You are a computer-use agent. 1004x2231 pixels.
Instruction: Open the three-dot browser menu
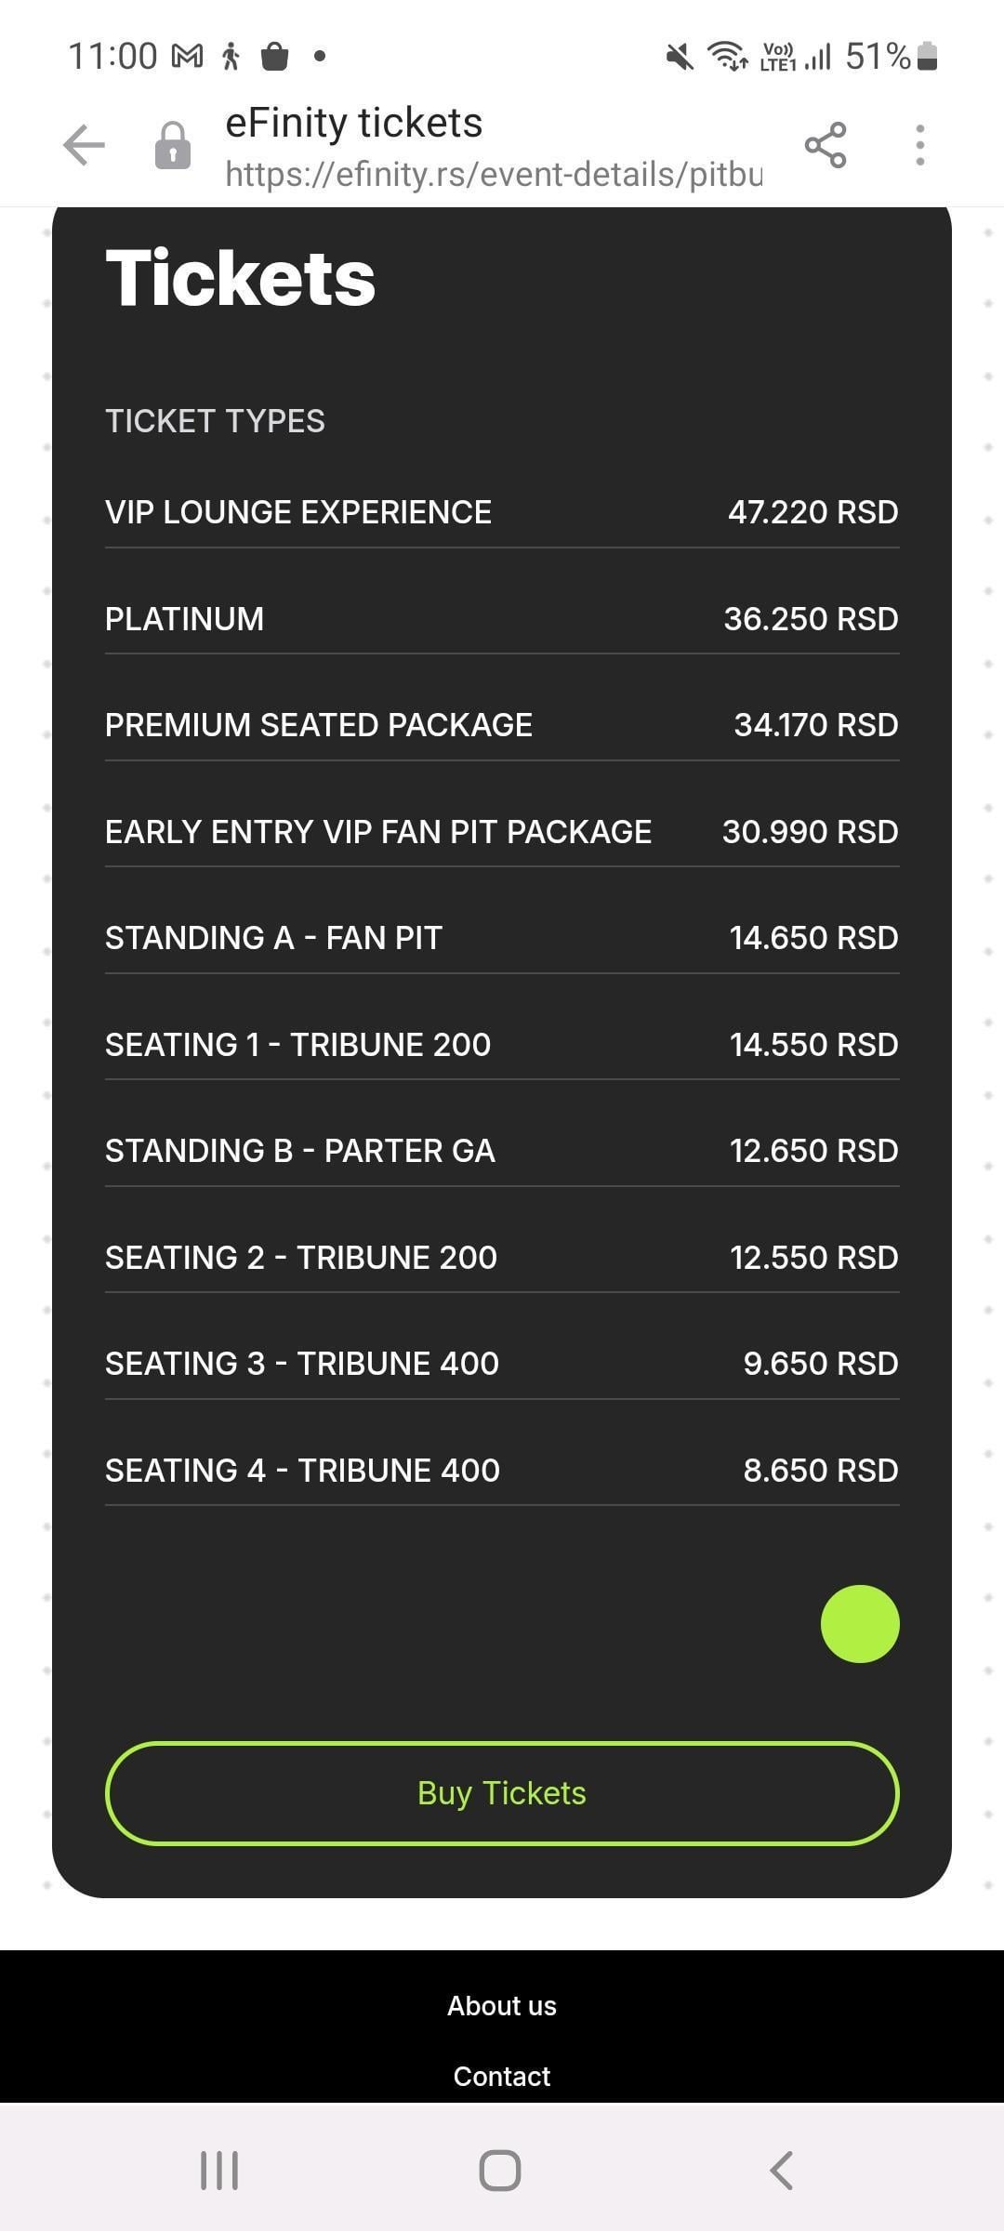tap(919, 146)
